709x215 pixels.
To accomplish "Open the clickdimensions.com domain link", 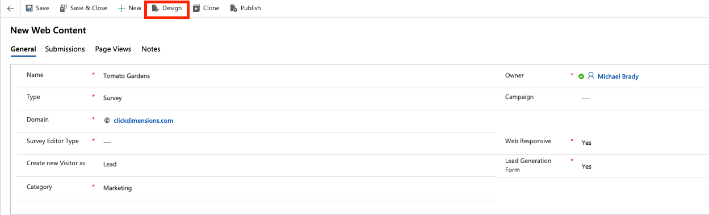I will coord(143,121).
